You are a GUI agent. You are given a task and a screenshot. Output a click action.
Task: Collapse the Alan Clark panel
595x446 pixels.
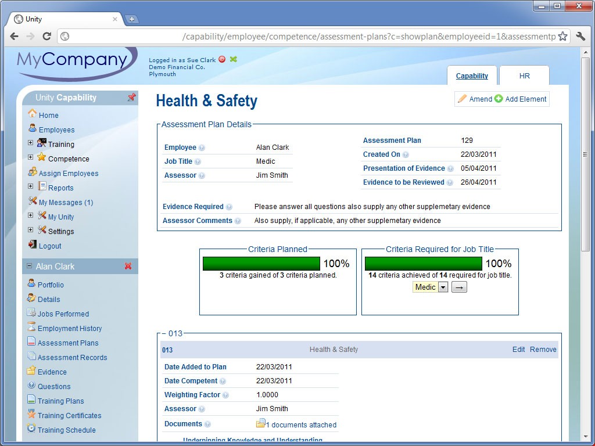pos(29,266)
